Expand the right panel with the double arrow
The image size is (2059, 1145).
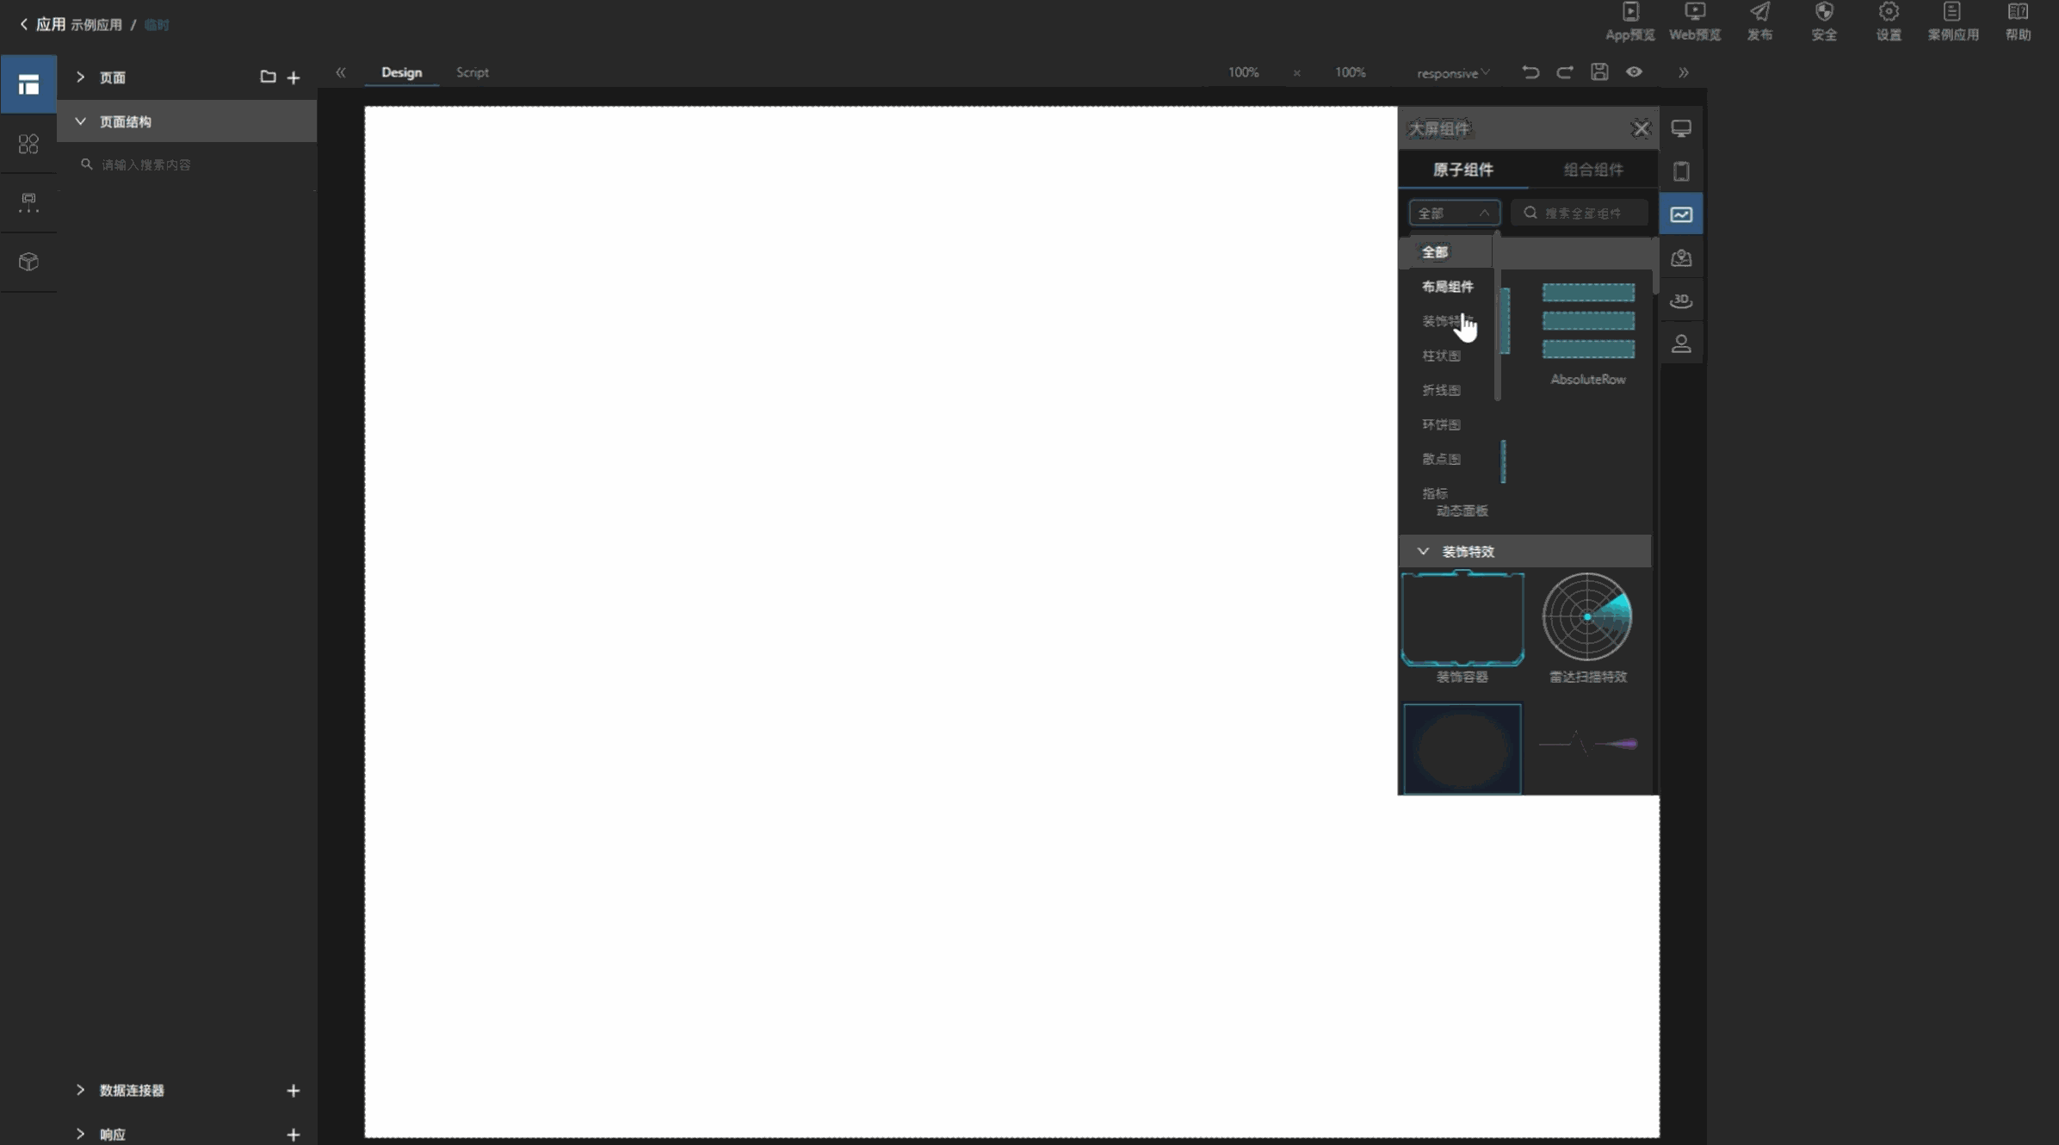click(1684, 72)
